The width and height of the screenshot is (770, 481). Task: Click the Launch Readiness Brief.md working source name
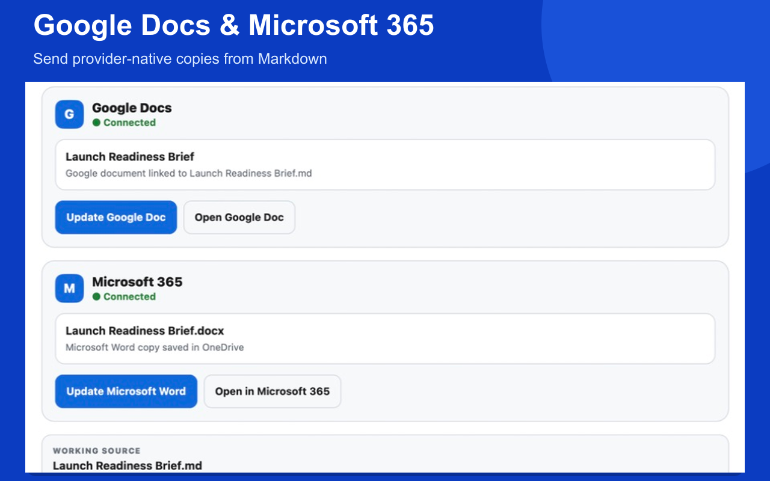[x=128, y=465]
